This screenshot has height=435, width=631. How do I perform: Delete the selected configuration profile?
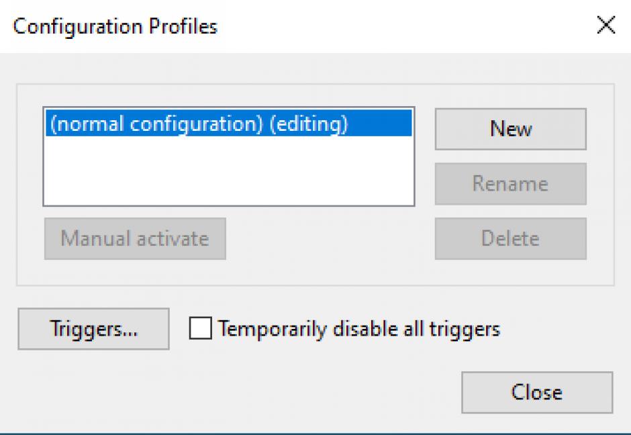click(x=510, y=238)
